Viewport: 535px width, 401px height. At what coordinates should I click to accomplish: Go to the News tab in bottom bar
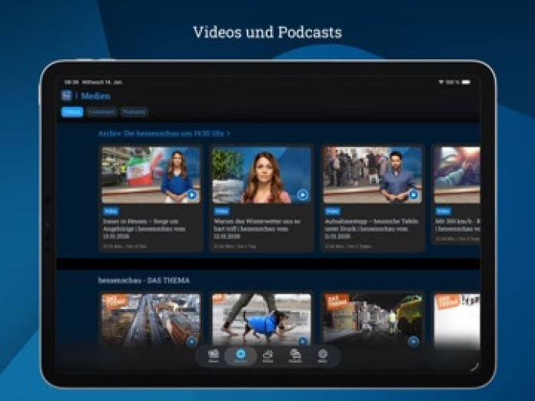[x=213, y=356]
